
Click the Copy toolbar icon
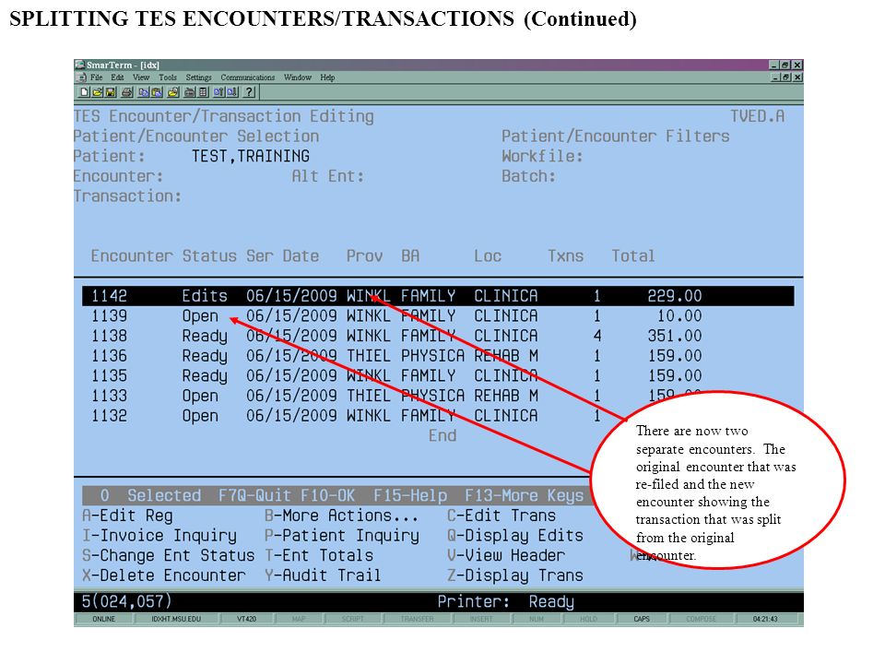144,91
